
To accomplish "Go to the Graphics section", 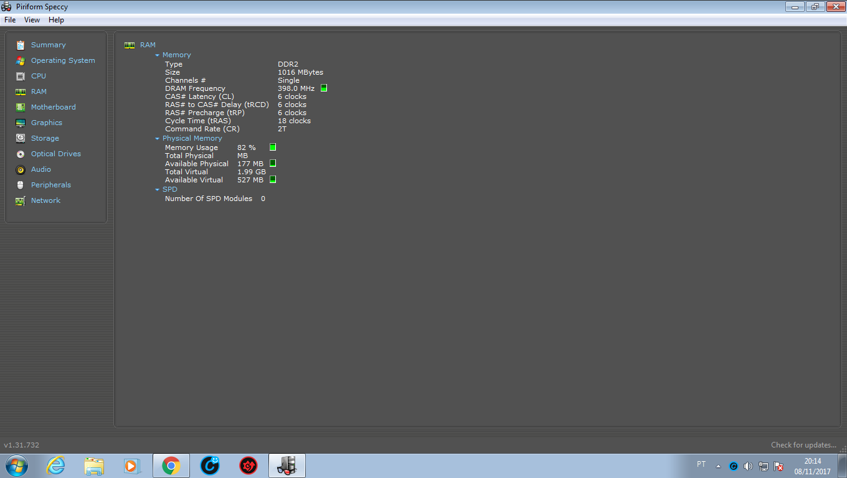I will [x=47, y=123].
